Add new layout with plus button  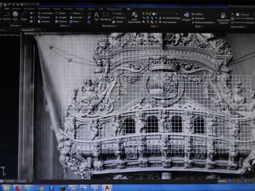point(30,181)
